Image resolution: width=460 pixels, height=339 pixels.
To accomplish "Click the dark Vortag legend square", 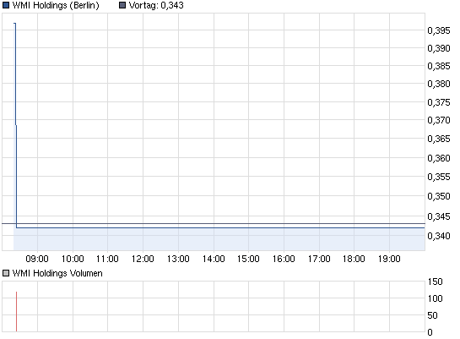I will pos(122,5).
